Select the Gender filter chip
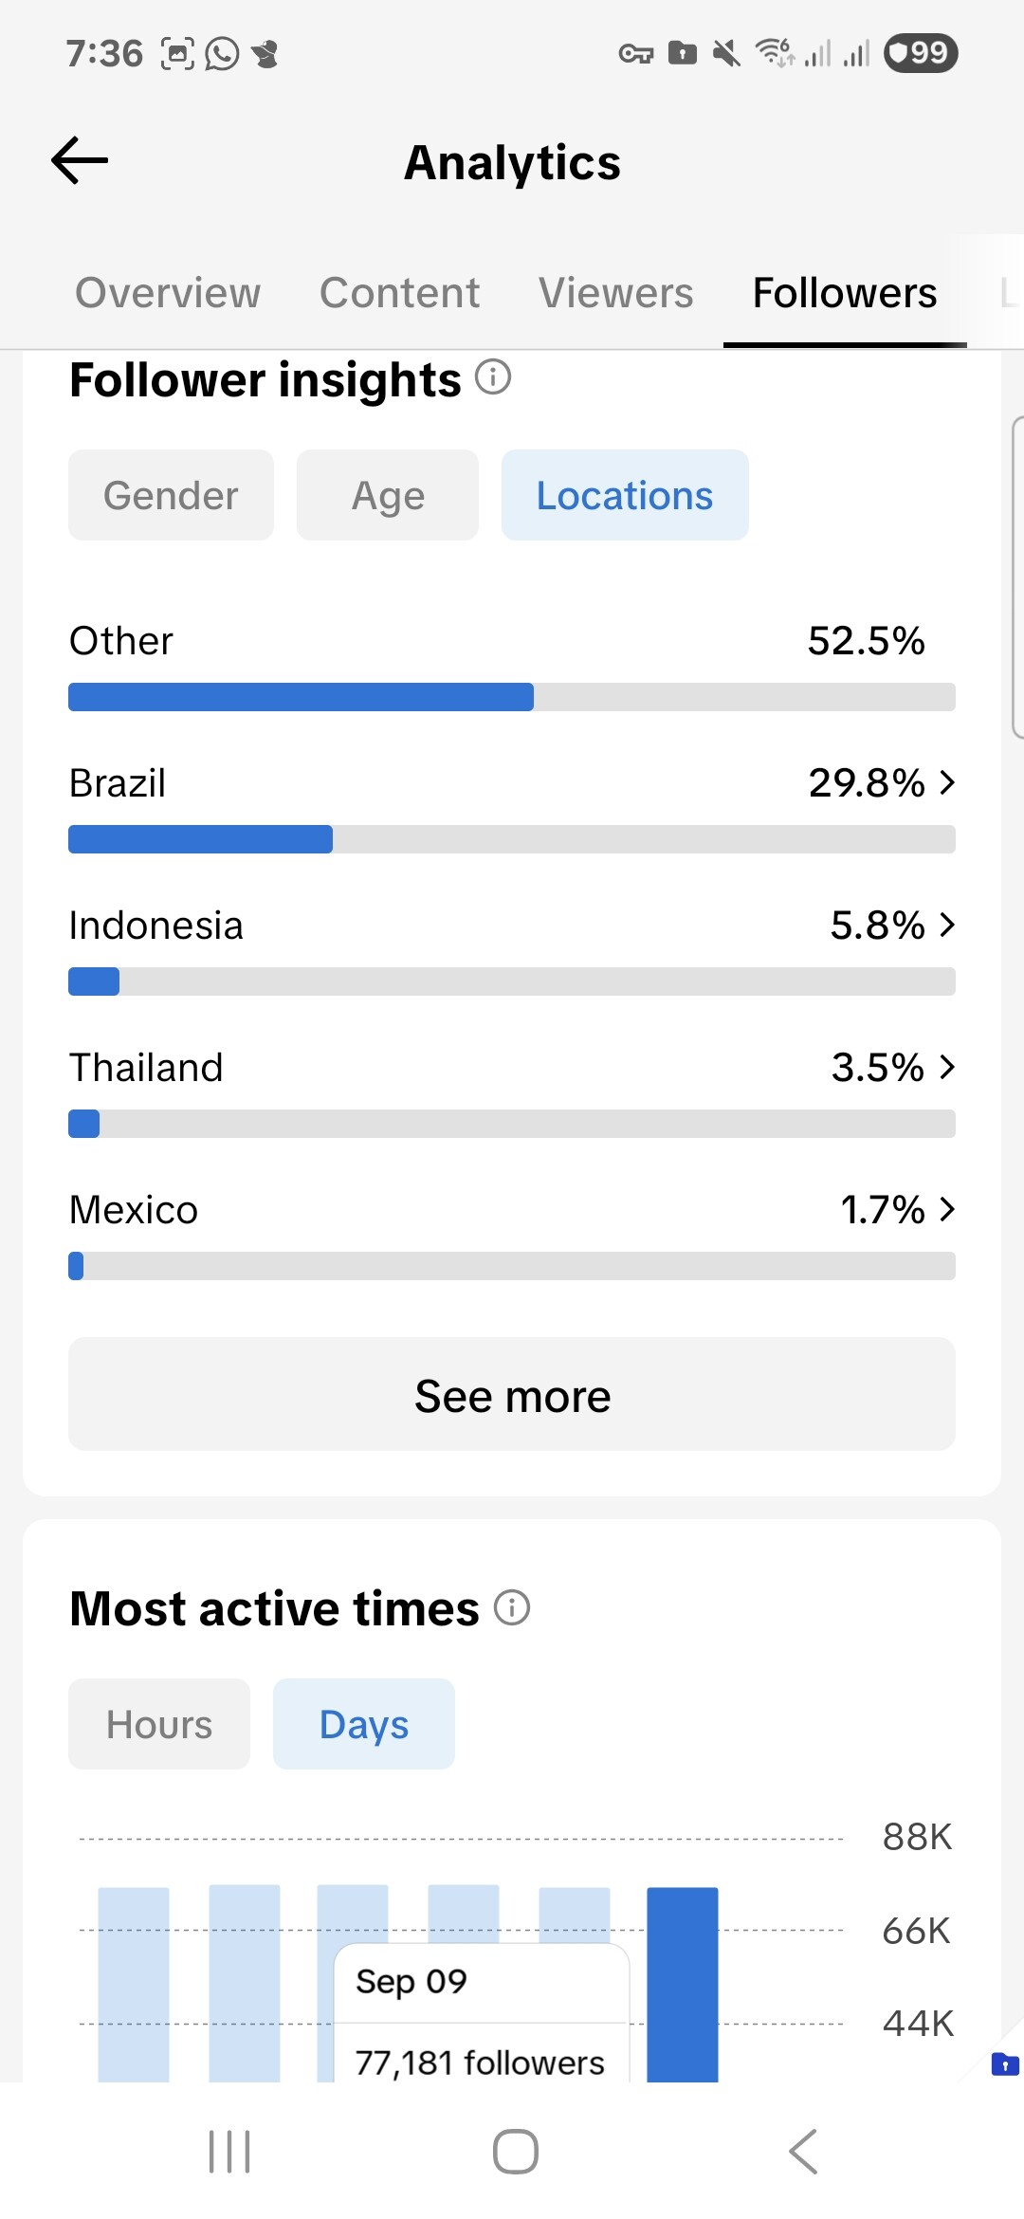The height and width of the screenshot is (2219, 1024). [171, 495]
